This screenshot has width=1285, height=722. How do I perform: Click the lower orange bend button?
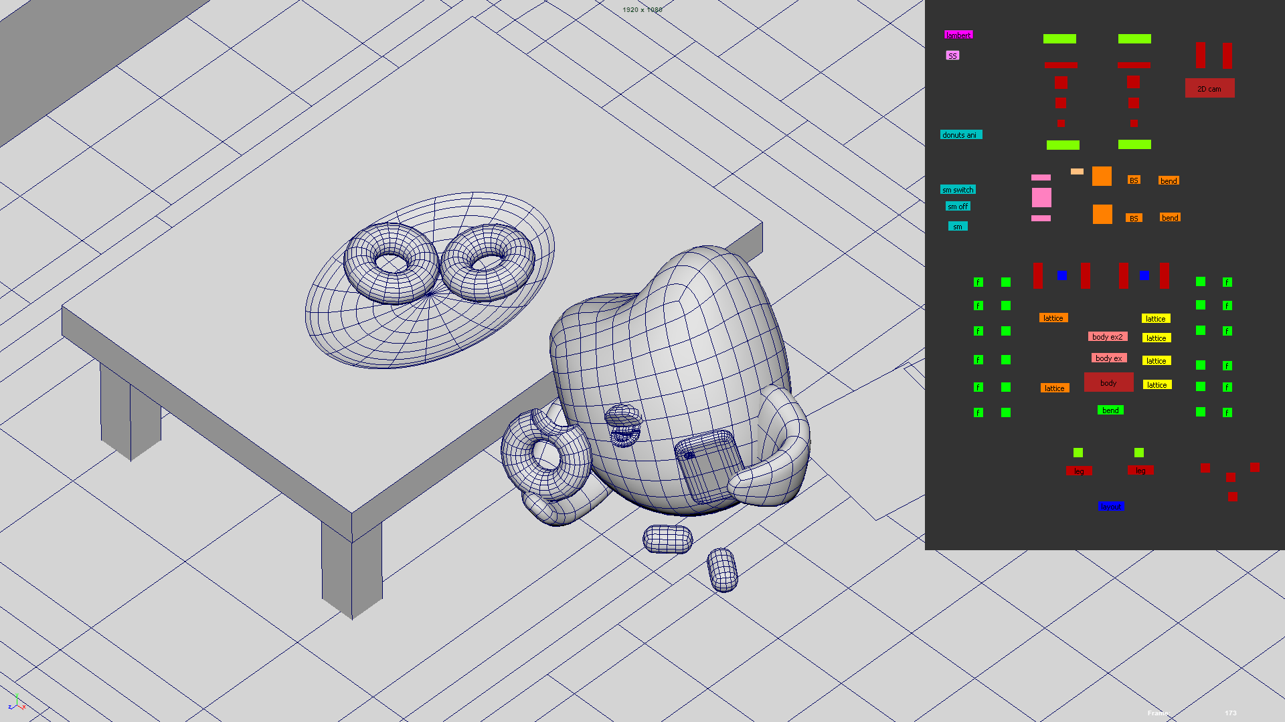pyautogui.click(x=1170, y=218)
